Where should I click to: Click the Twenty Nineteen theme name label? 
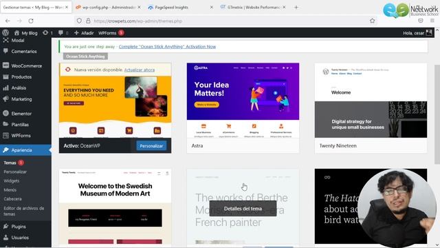point(338,145)
